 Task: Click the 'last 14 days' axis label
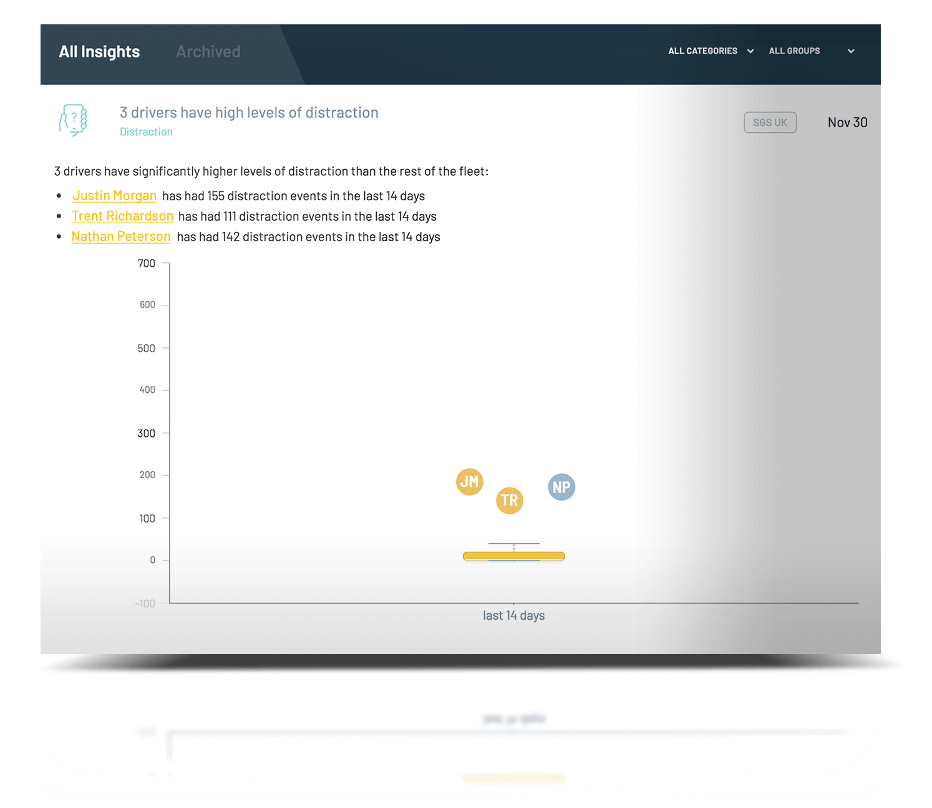tap(514, 616)
